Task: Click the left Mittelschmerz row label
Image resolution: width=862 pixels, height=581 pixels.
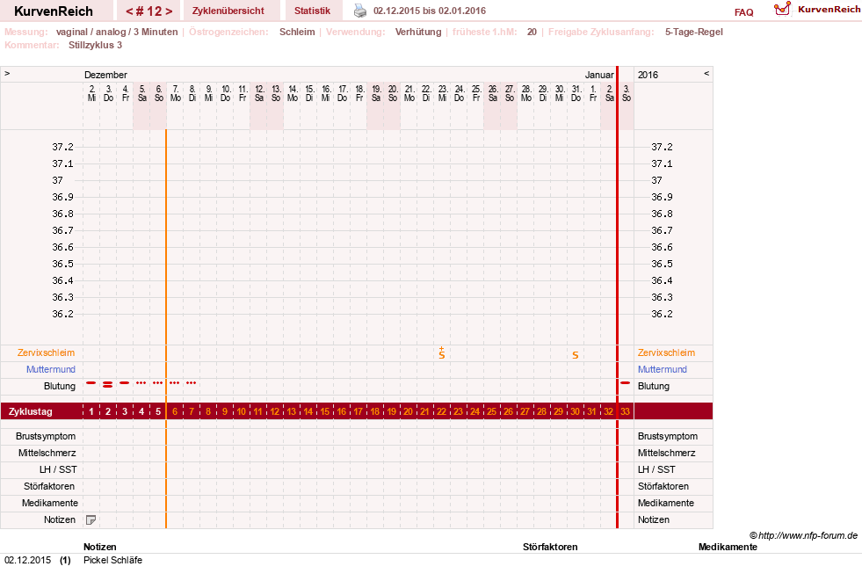Action: tap(47, 453)
